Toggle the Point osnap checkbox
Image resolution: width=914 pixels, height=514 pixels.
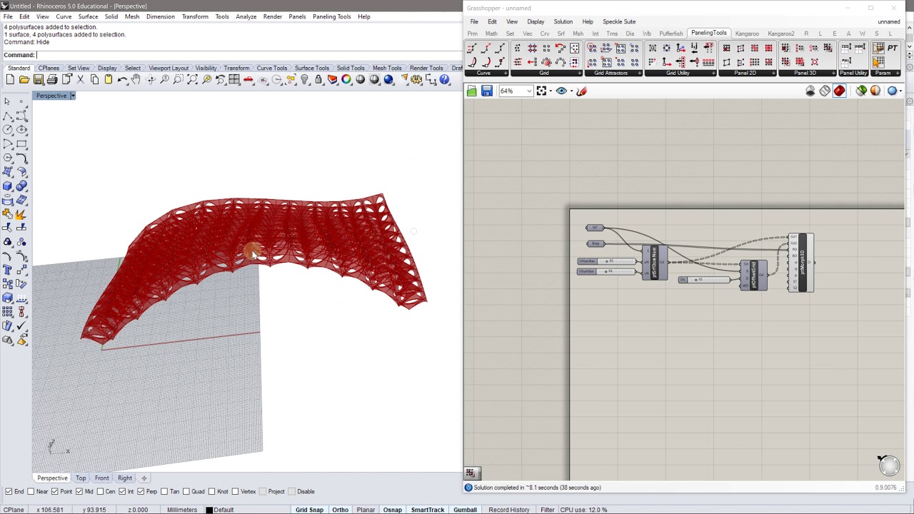(56, 491)
